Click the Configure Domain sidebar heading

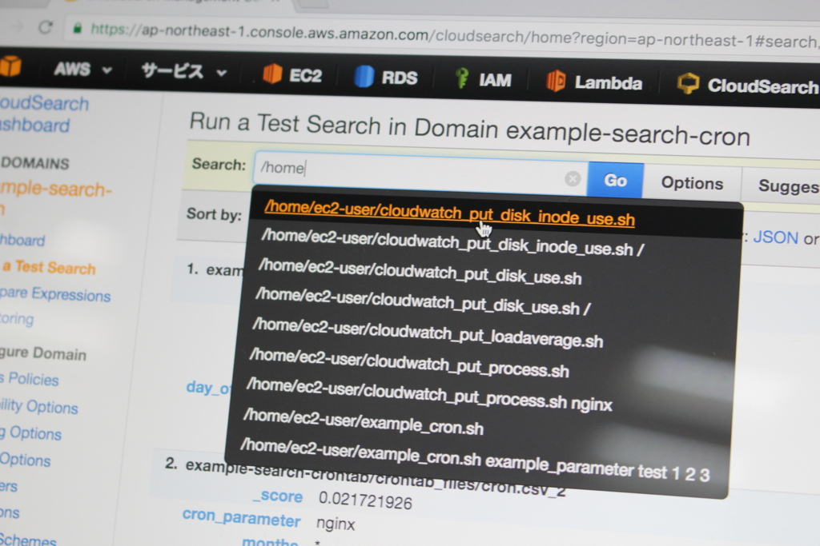click(x=43, y=353)
